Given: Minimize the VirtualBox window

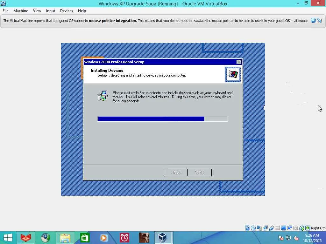Looking at the screenshot, I should click(298, 3).
